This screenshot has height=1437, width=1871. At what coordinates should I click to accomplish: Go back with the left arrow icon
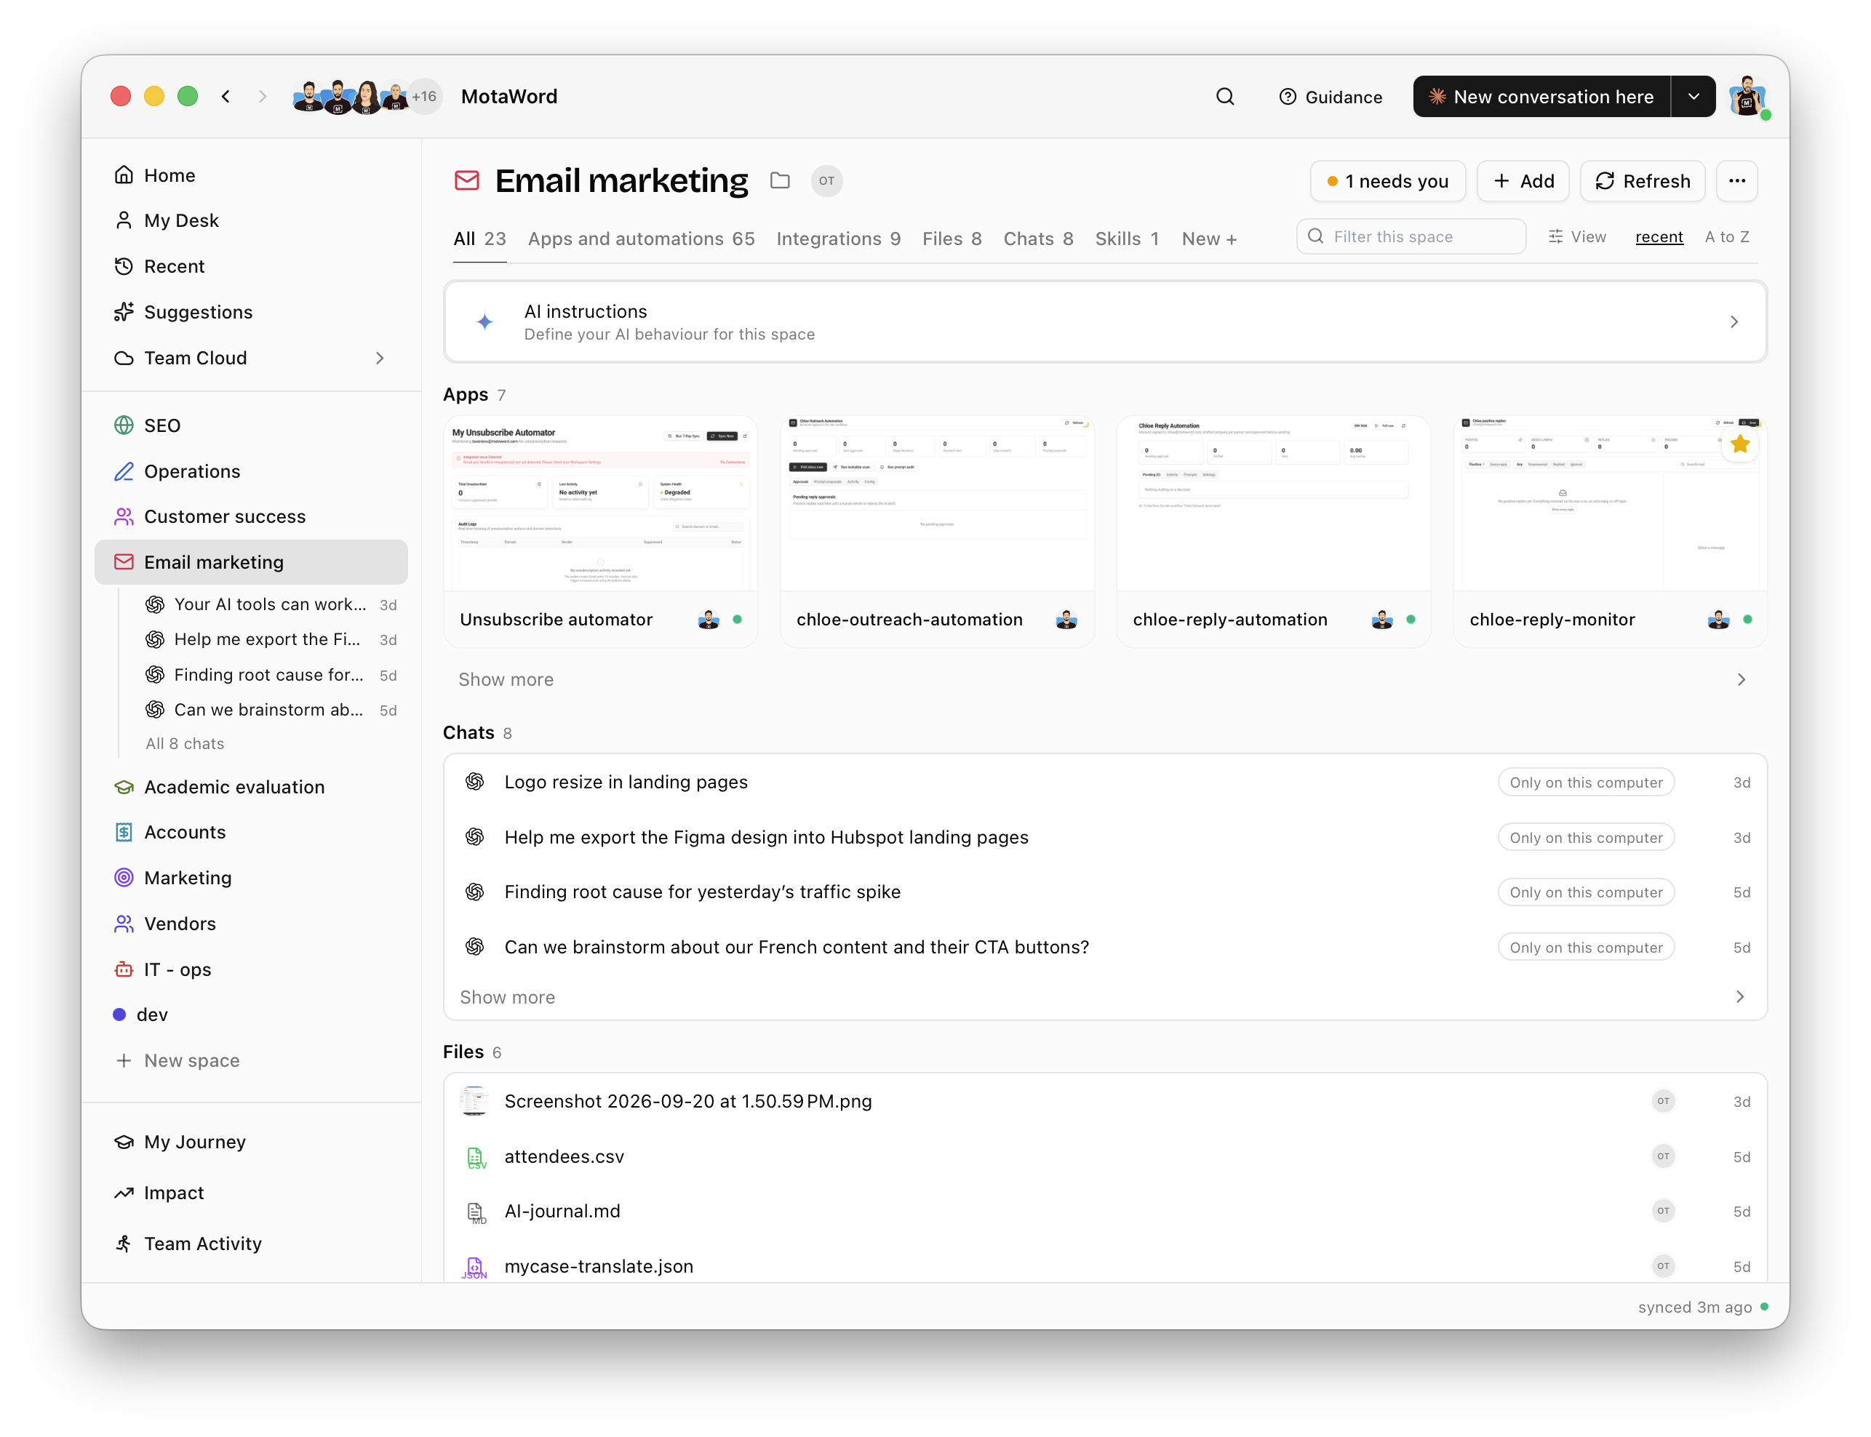click(x=226, y=97)
